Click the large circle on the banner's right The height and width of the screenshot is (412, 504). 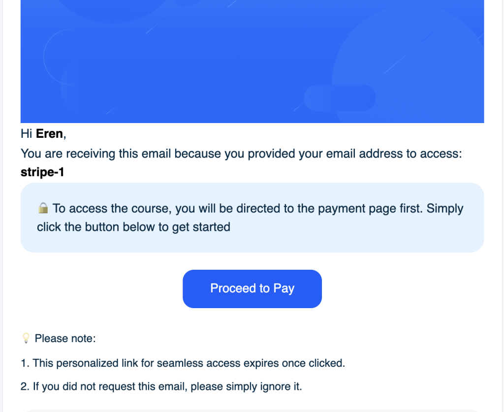pyautogui.click(x=413, y=69)
